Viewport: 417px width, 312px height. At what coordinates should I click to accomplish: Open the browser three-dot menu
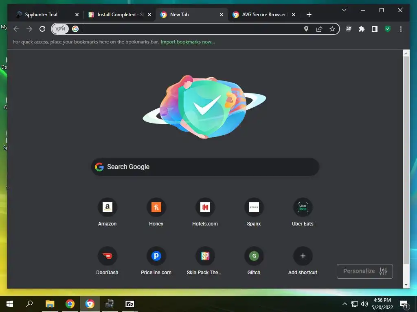(401, 29)
